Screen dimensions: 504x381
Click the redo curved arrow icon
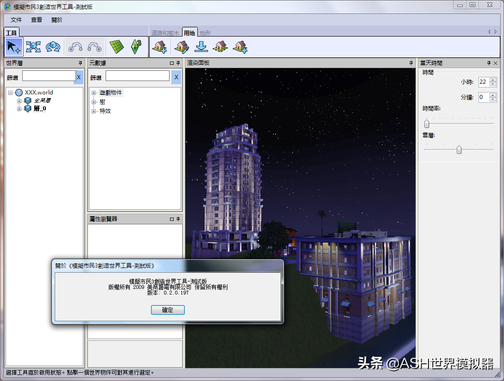click(x=94, y=47)
